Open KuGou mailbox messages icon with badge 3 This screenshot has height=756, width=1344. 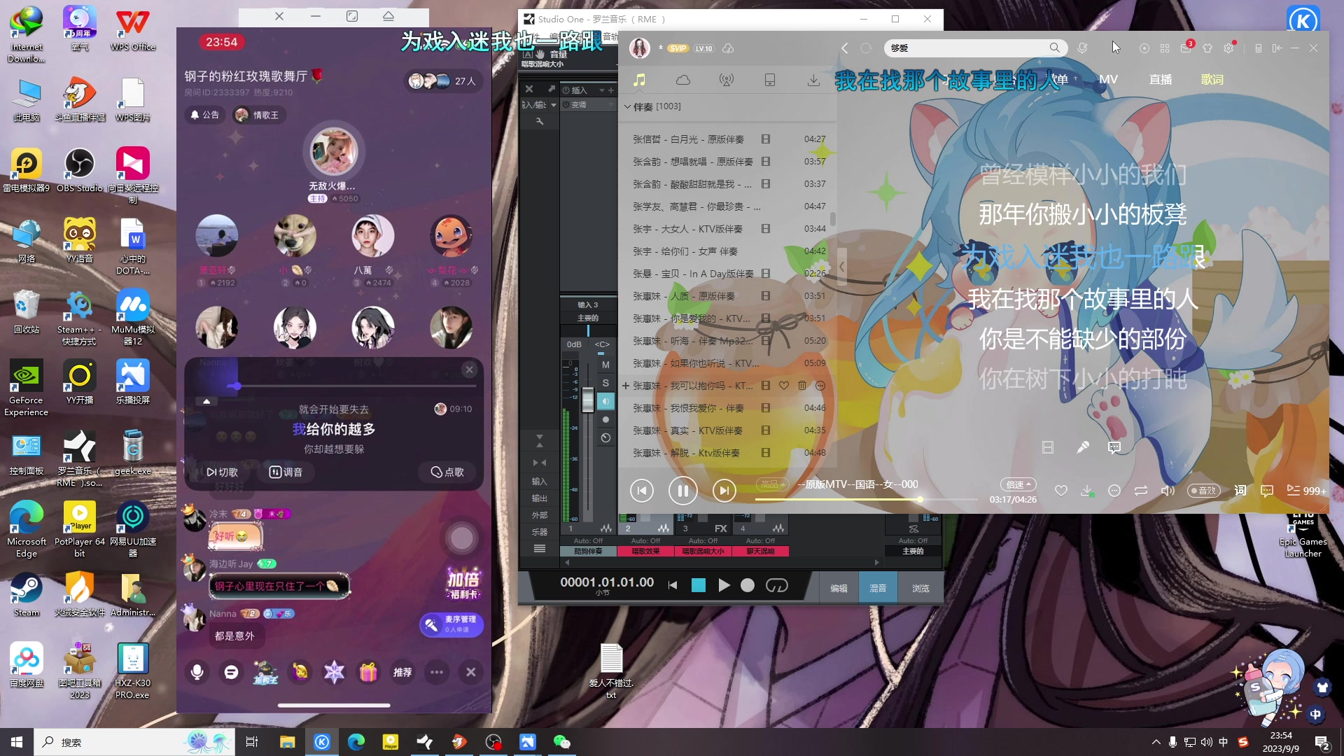pos(1186,48)
